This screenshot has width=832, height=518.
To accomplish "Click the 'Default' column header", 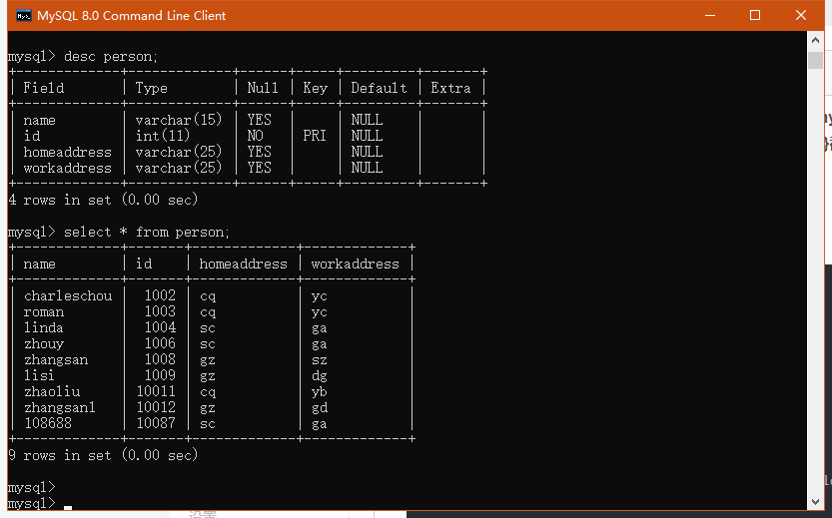I will (x=379, y=88).
